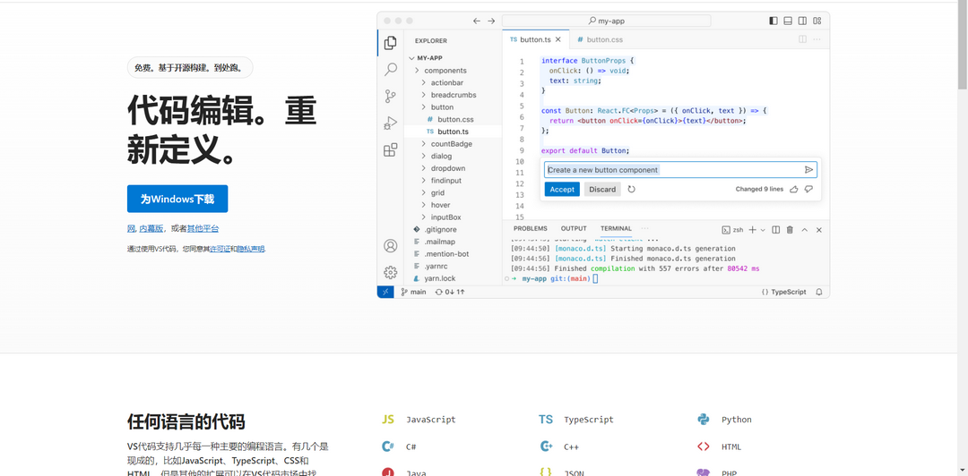Viewport: 968px width, 476px height.
Task: Open the new terminal dropdown arrow
Action: click(763, 230)
